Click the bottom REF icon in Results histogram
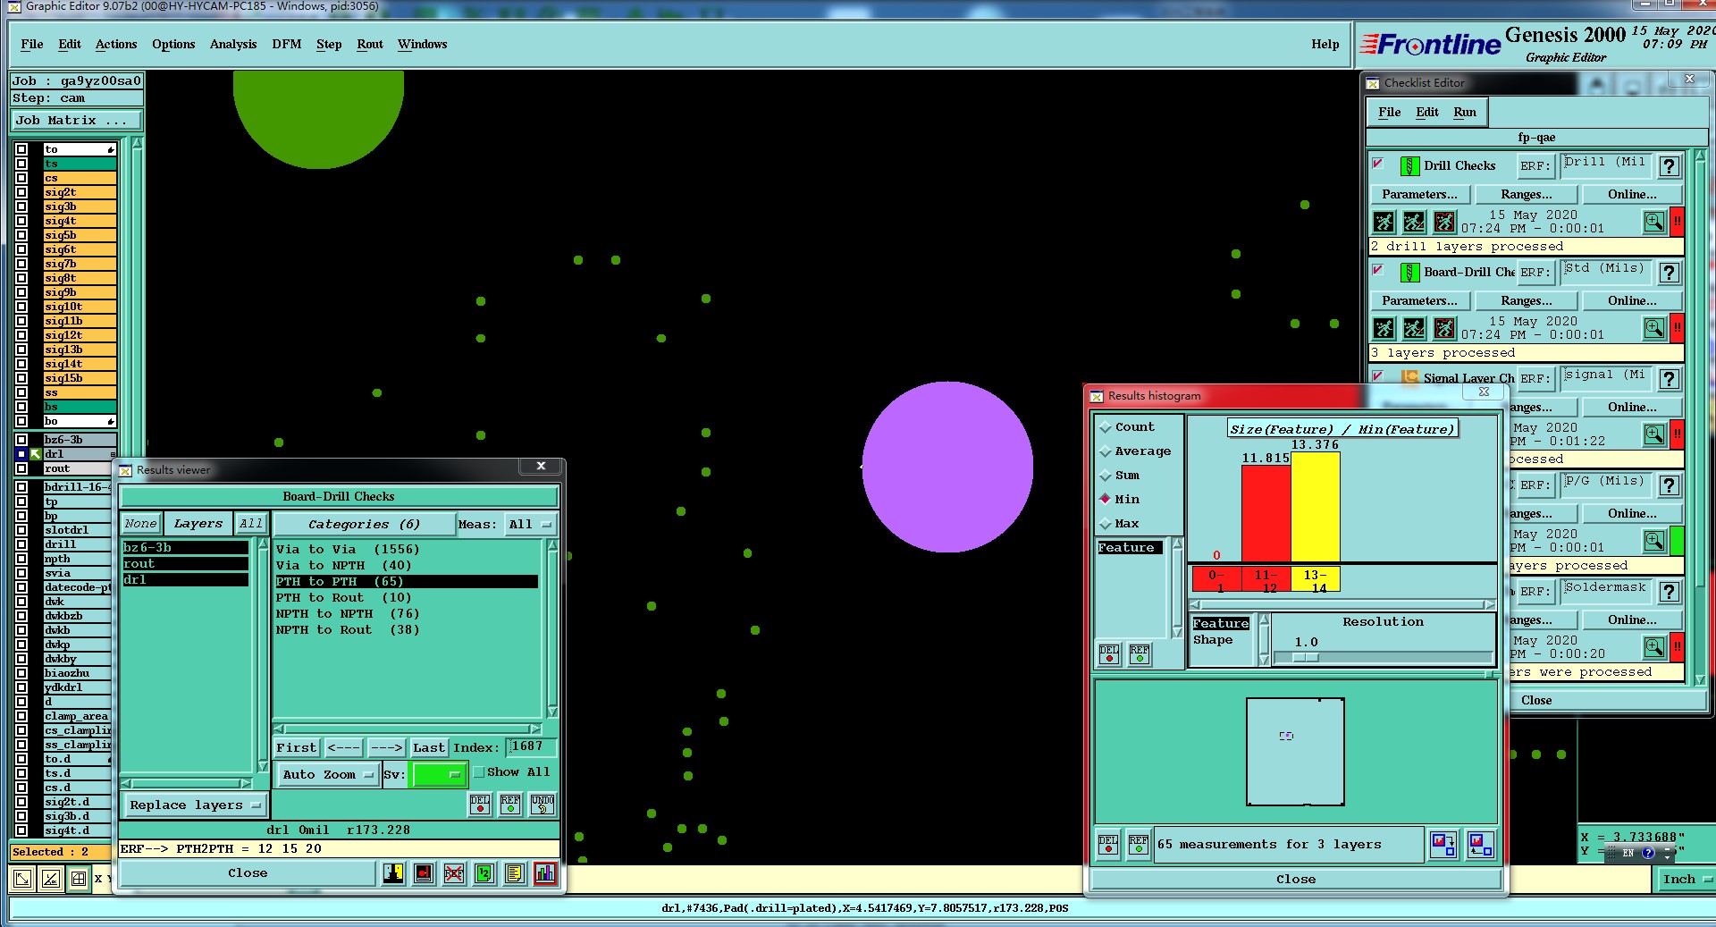The width and height of the screenshot is (1716, 927). [x=1139, y=844]
